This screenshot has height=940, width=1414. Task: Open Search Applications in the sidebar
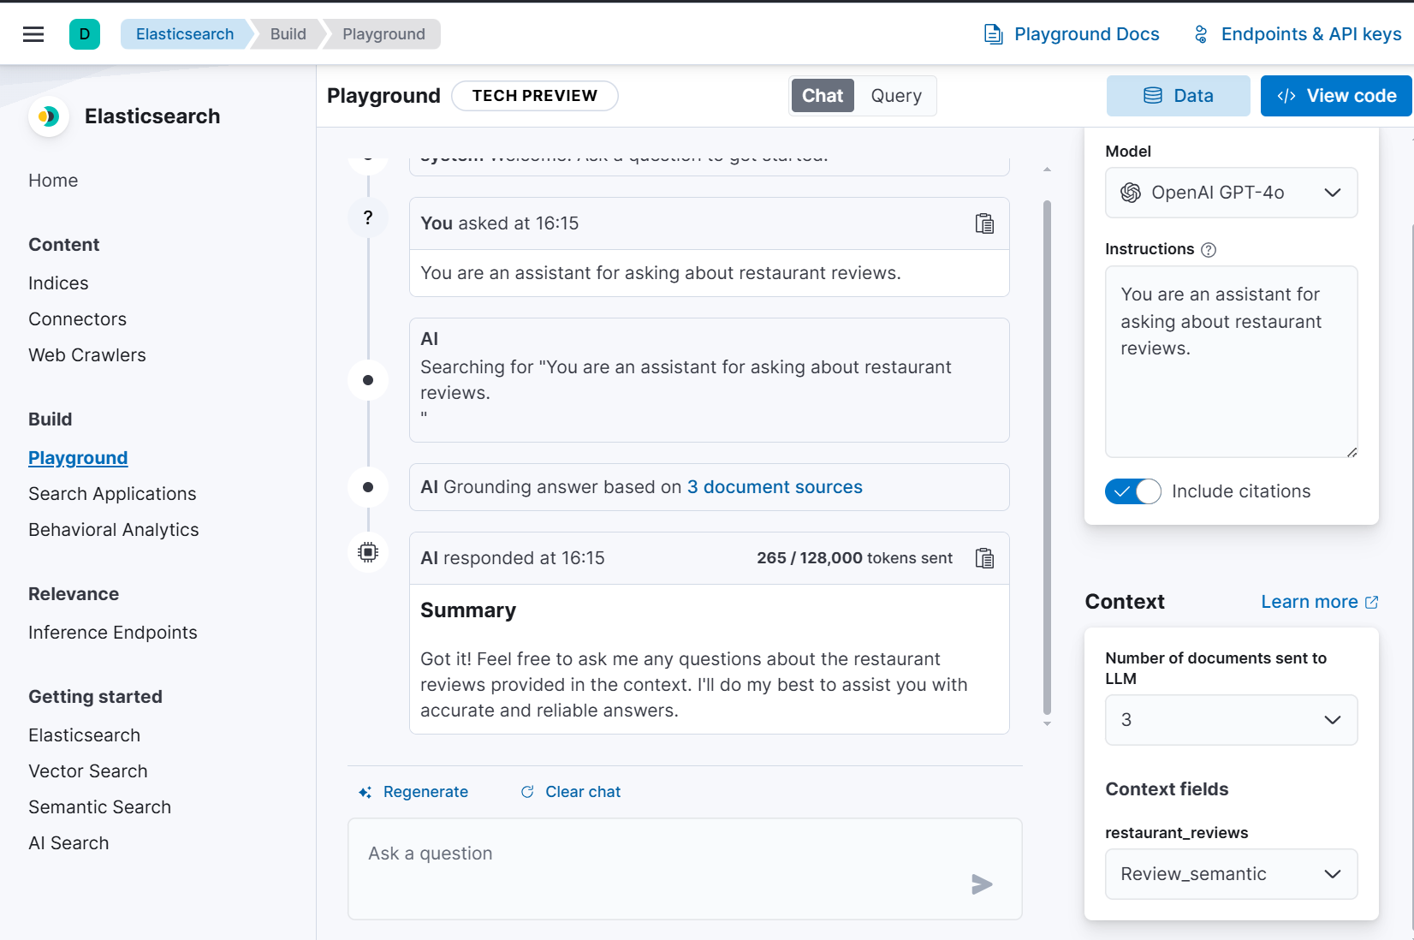coord(112,494)
